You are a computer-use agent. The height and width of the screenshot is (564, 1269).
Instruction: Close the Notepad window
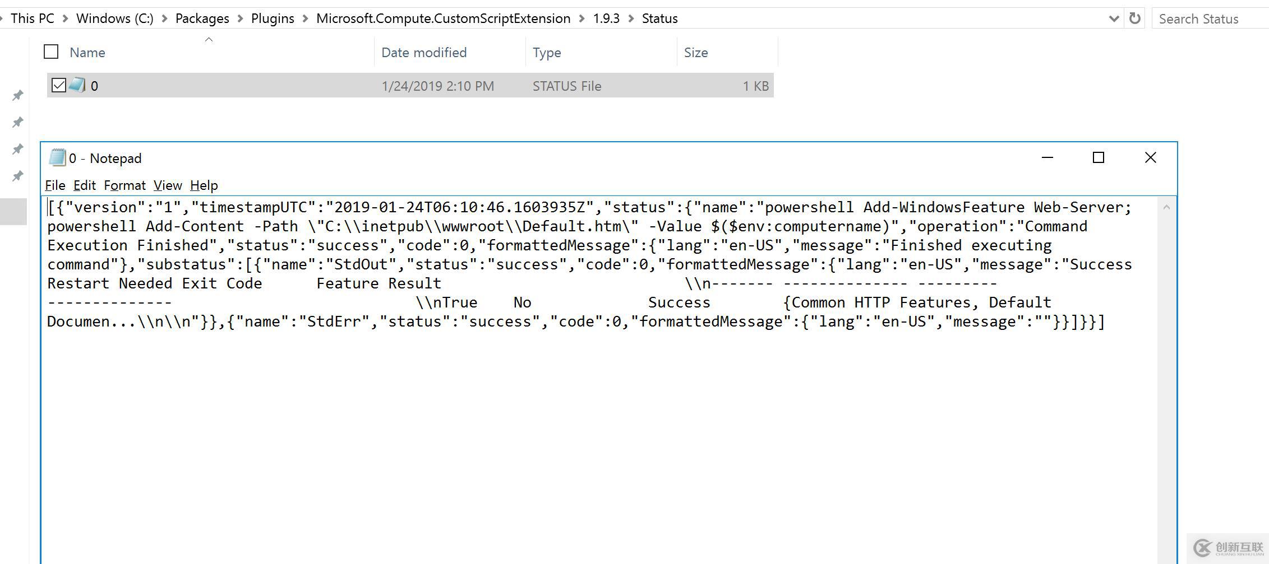(1150, 158)
